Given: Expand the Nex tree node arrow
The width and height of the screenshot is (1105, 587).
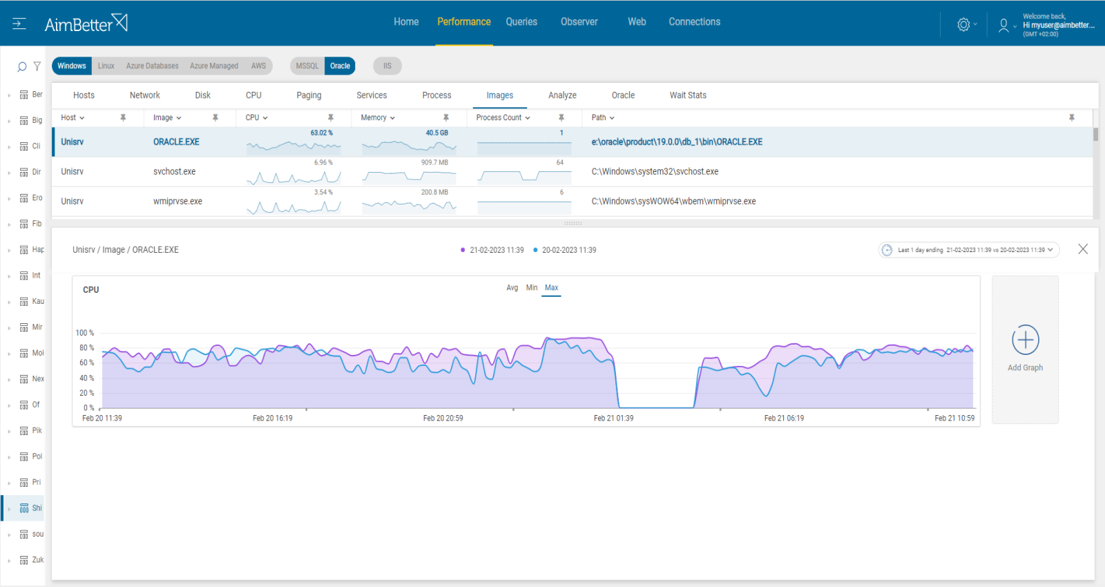Looking at the screenshot, I should [9, 380].
